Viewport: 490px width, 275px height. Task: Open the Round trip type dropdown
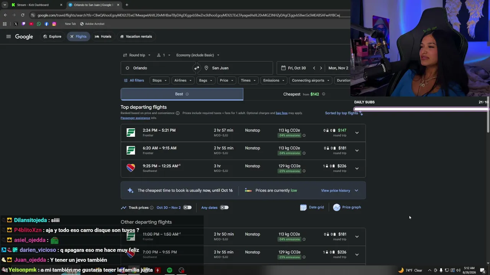(137, 55)
